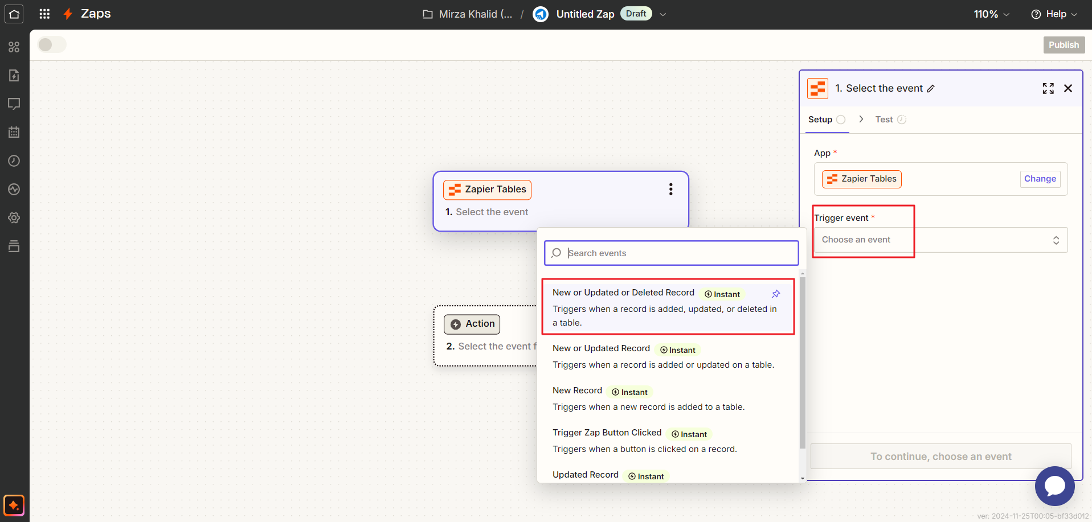Viewport: 1092px width, 522px height.
Task: Pin the New or Updated or Deleted Record event
Action: pyautogui.click(x=775, y=294)
